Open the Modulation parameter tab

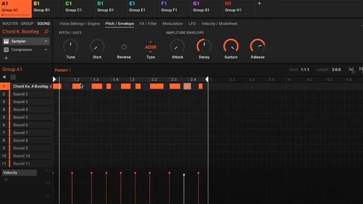[x=172, y=23]
